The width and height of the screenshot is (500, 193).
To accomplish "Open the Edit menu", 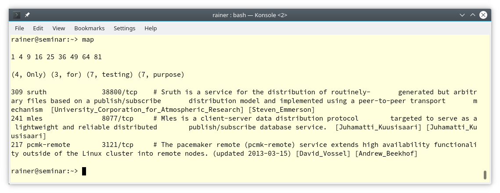I will (x=38, y=28).
